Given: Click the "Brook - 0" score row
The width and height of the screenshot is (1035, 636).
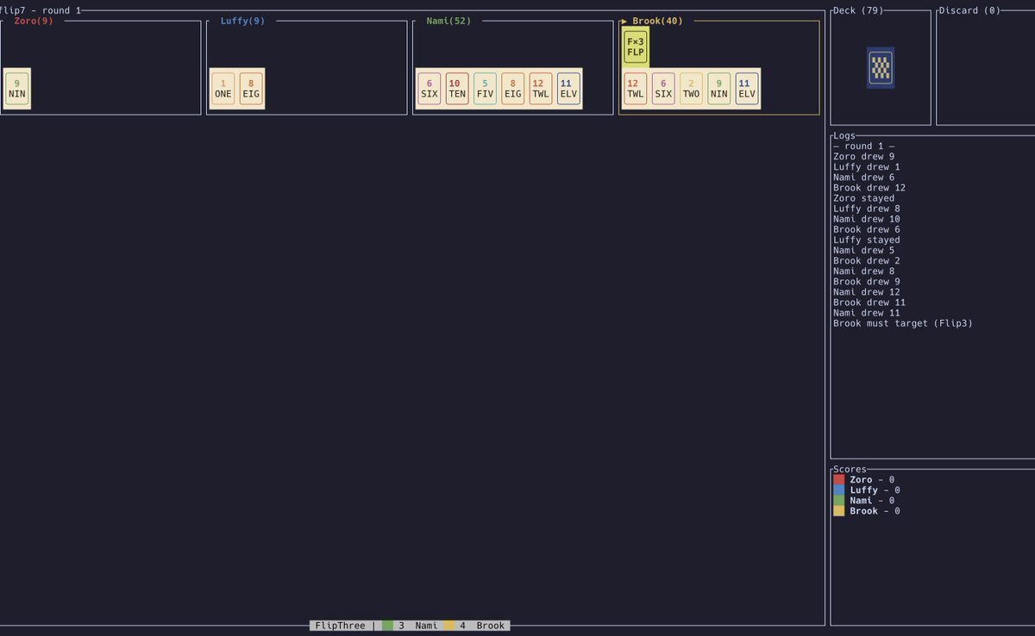Looking at the screenshot, I should pos(867,511).
